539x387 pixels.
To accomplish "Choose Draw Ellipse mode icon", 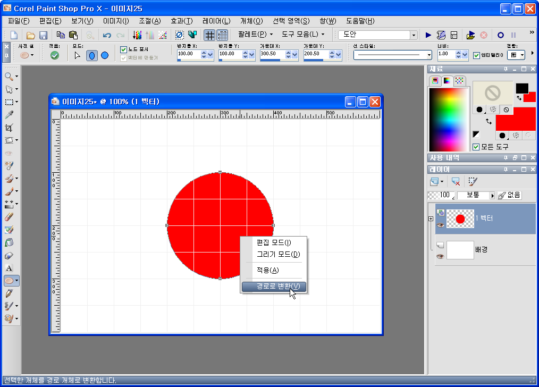I will coord(91,55).
